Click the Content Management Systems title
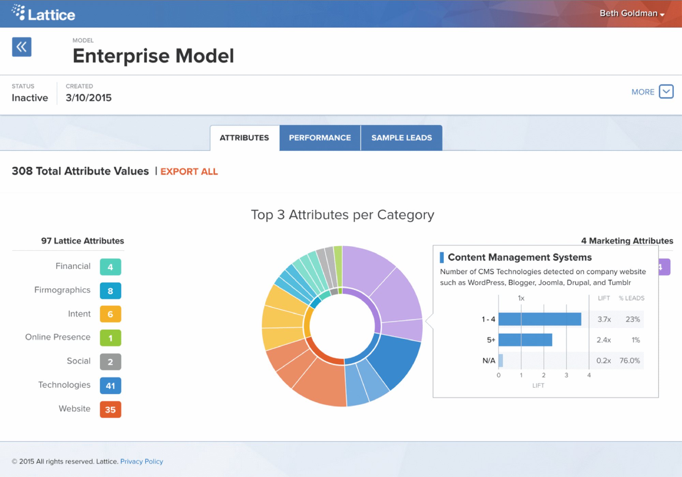682x477 pixels. coord(519,257)
